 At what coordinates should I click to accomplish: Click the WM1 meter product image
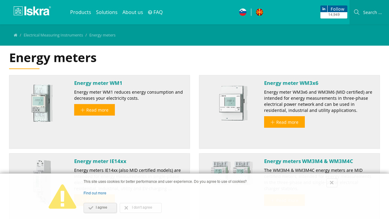pyautogui.click(x=42, y=103)
